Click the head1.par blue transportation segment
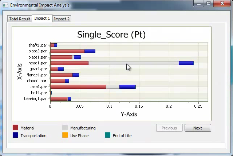233x156 pixels. pos(186,63)
